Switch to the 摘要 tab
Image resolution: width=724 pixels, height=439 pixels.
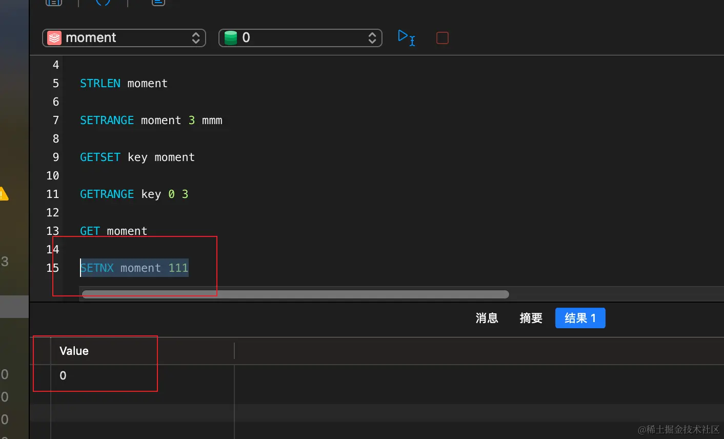pos(531,318)
